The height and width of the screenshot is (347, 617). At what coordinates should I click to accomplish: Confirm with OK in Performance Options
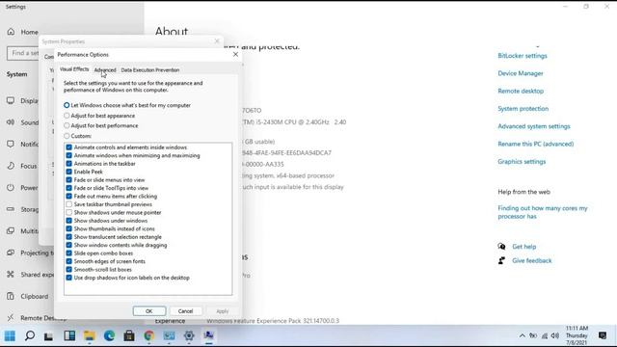point(149,310)
